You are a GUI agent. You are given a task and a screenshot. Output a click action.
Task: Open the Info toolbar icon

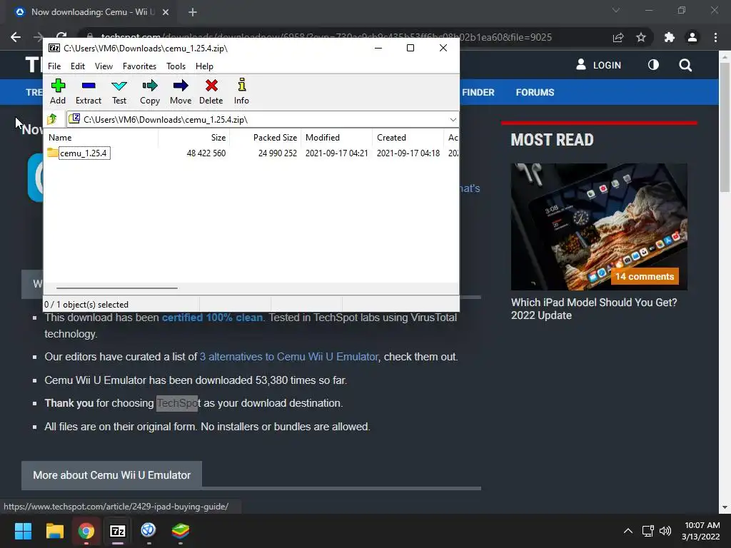[x=241, y=92]
